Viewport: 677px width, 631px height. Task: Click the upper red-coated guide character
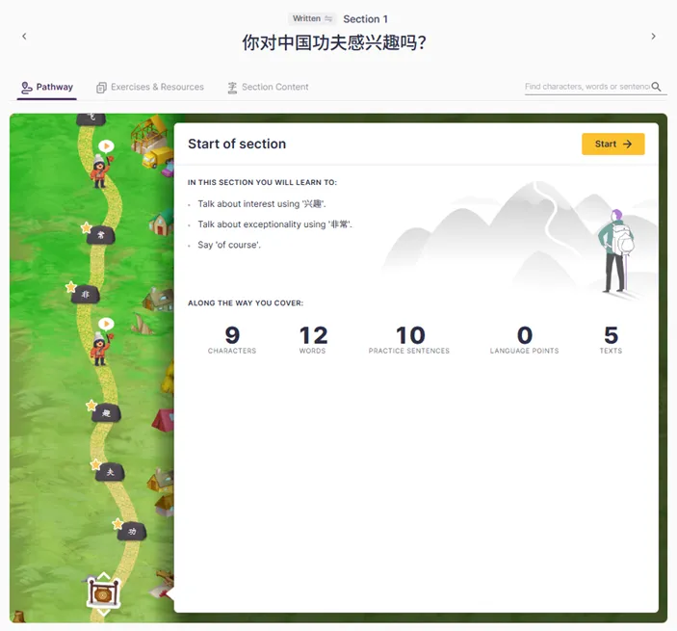point(100,171)
